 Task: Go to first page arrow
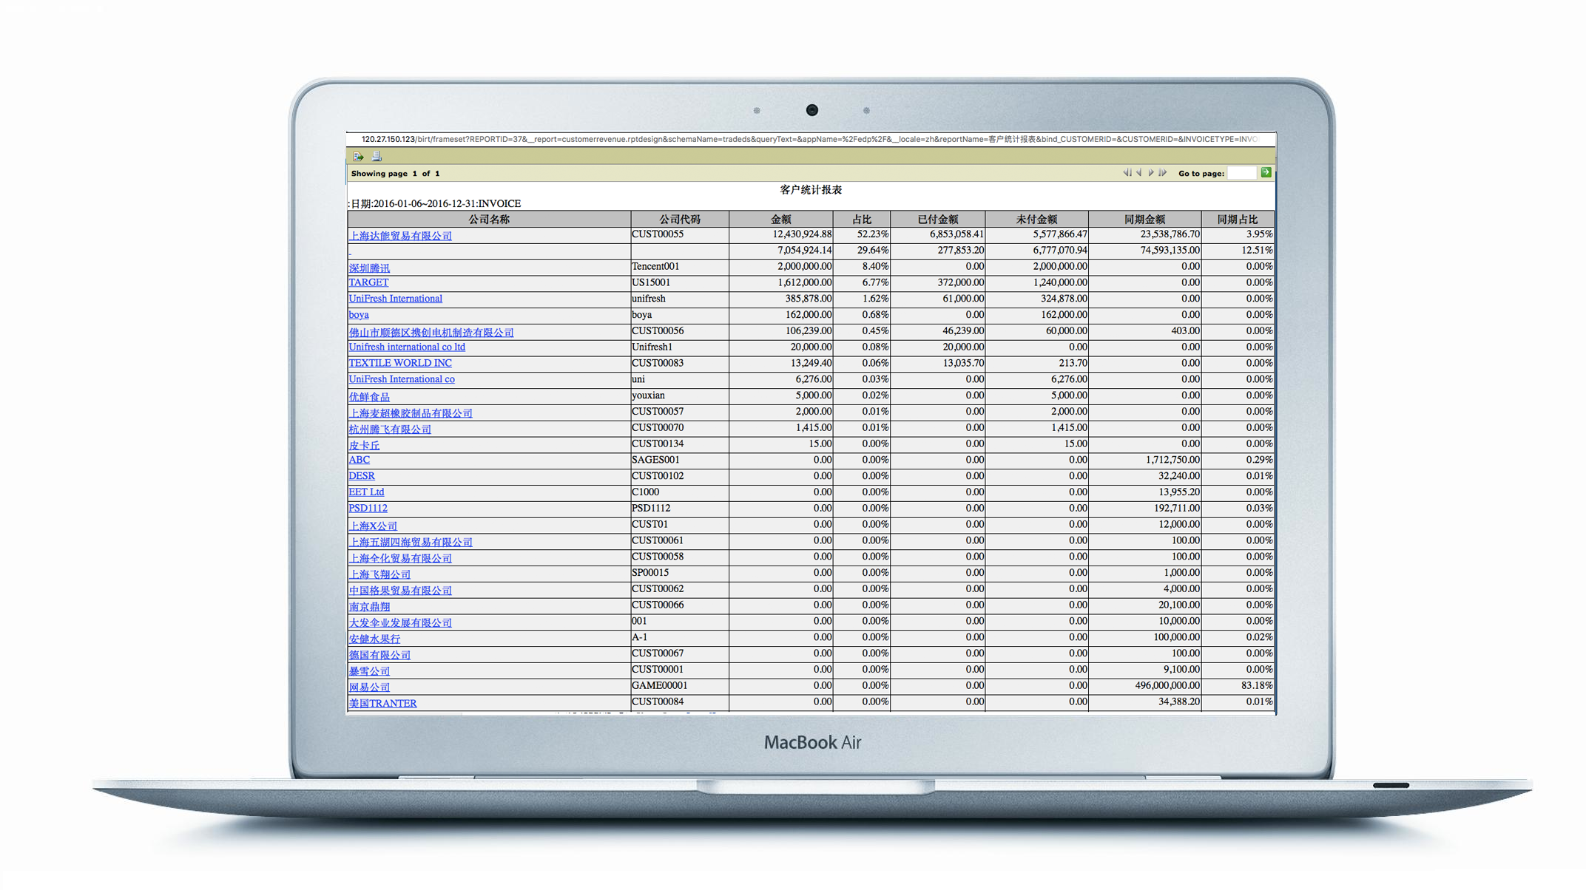pyautogui.click(x=1127, y=173)
